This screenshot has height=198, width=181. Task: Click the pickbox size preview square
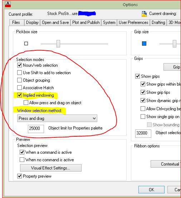coord(26,44)
